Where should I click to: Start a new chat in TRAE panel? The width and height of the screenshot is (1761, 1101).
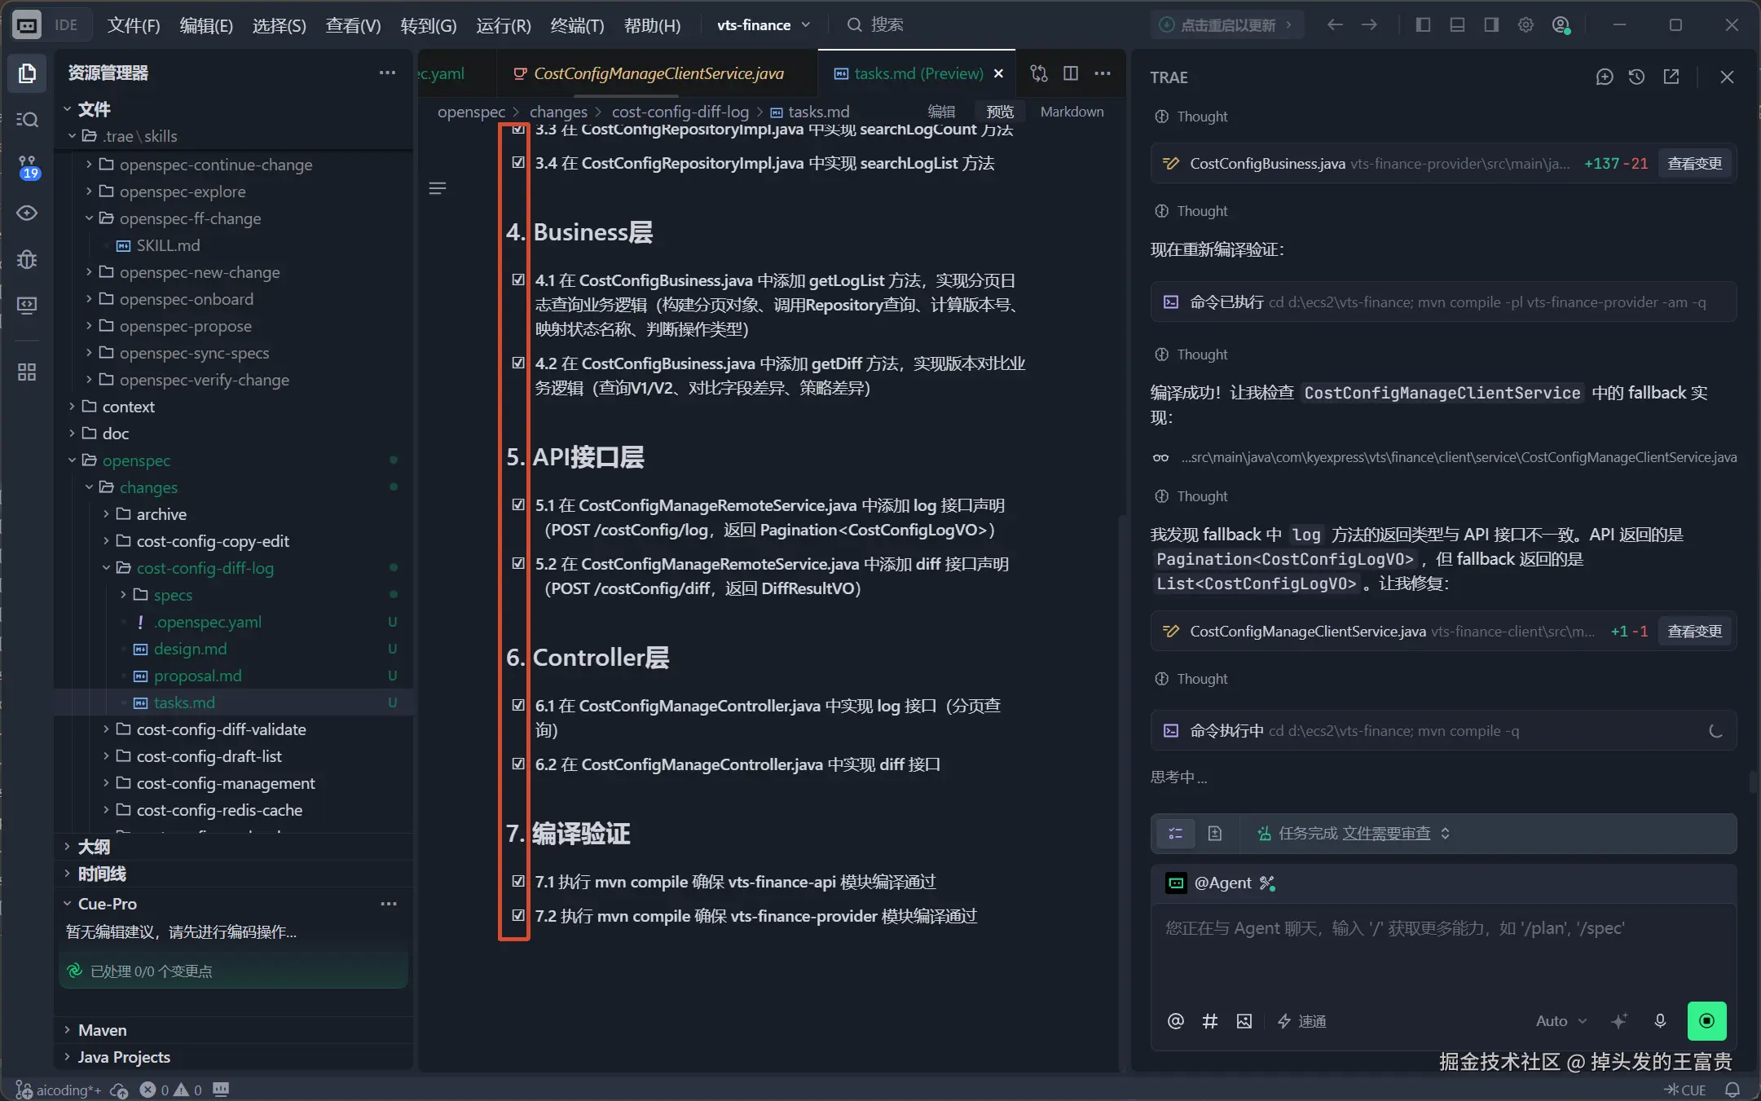[x=1604, y=77]
